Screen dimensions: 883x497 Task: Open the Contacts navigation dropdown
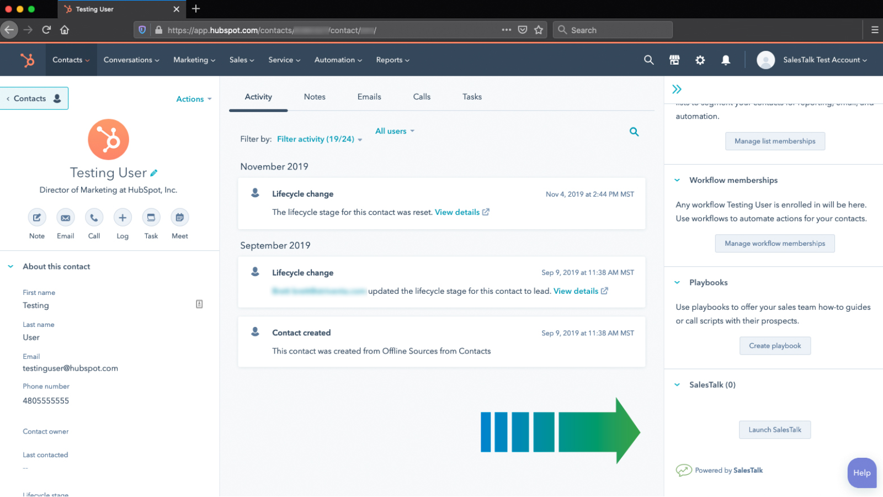pos(71,60)
